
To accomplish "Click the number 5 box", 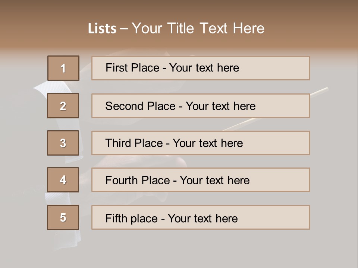I will click(63, 217).
